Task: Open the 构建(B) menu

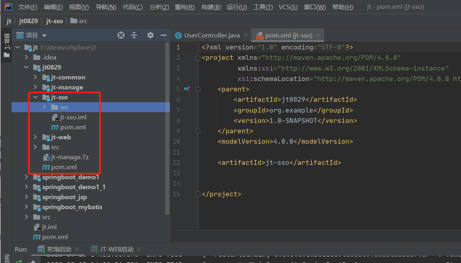Action: click(x=211, y=7)
